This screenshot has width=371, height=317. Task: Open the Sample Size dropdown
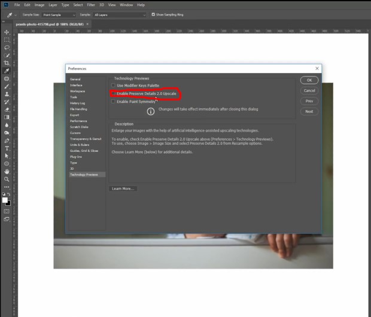pos(59,15)
